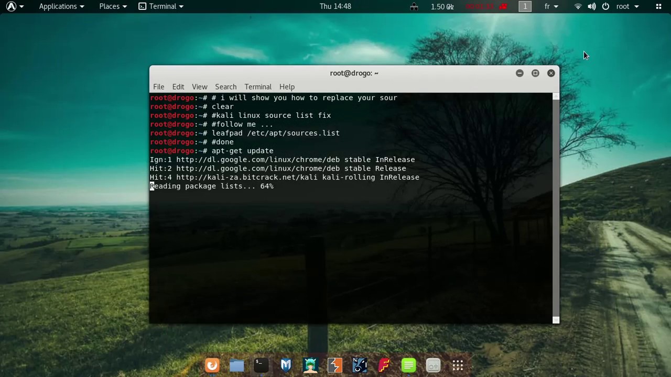Click the '#kali linux source list fix' line
The image size is (671, 377).
(241, 115)
